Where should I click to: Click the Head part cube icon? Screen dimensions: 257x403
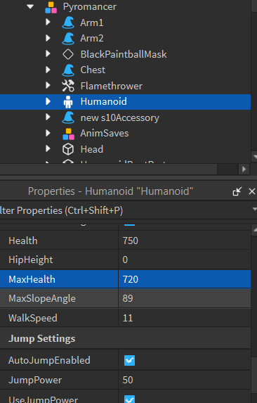68,149
